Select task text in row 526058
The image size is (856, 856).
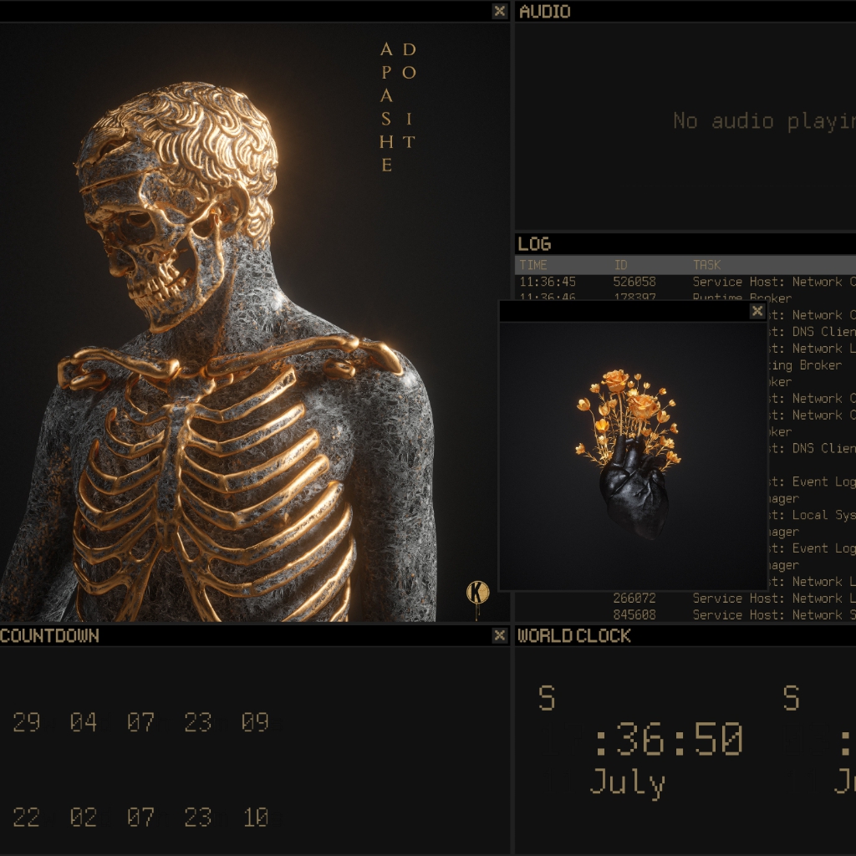[774, 282]
